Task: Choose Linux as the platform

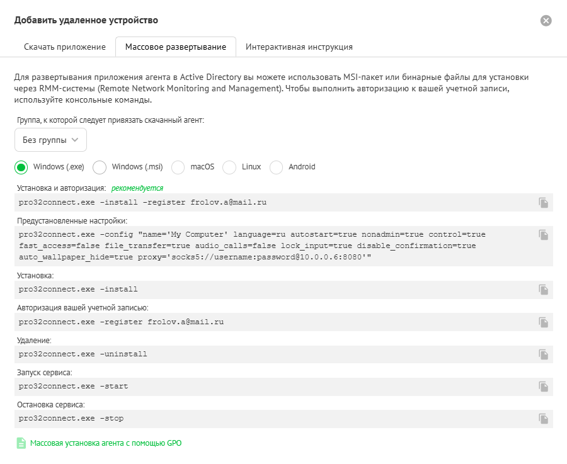Action: pos(229,167)
